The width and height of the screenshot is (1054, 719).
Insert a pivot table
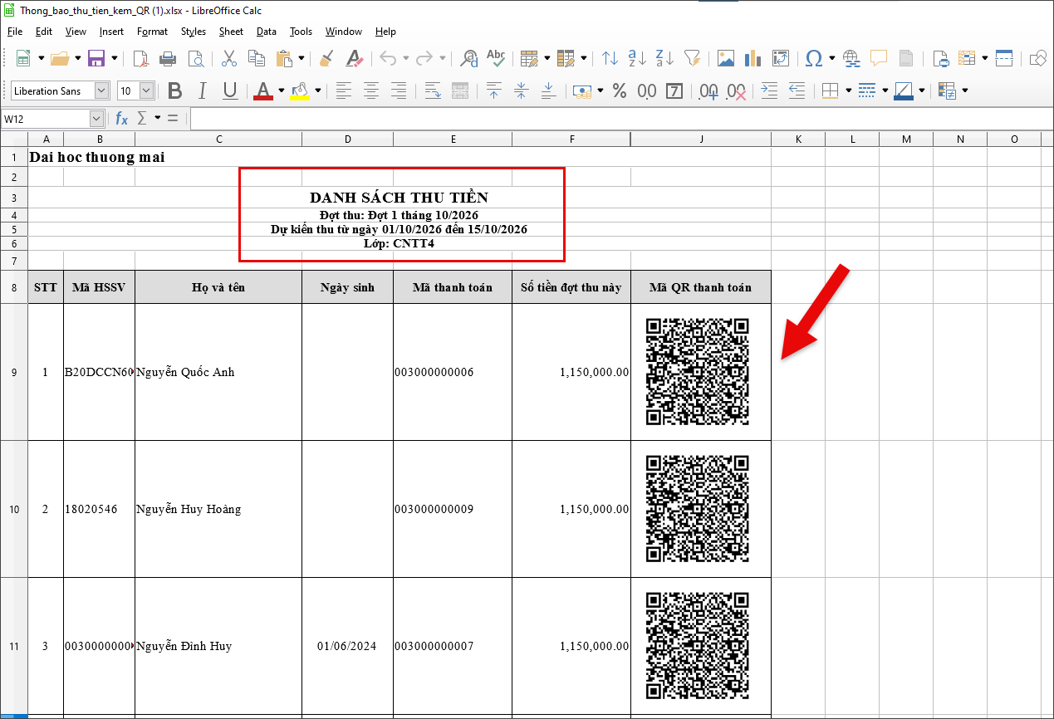781,58
